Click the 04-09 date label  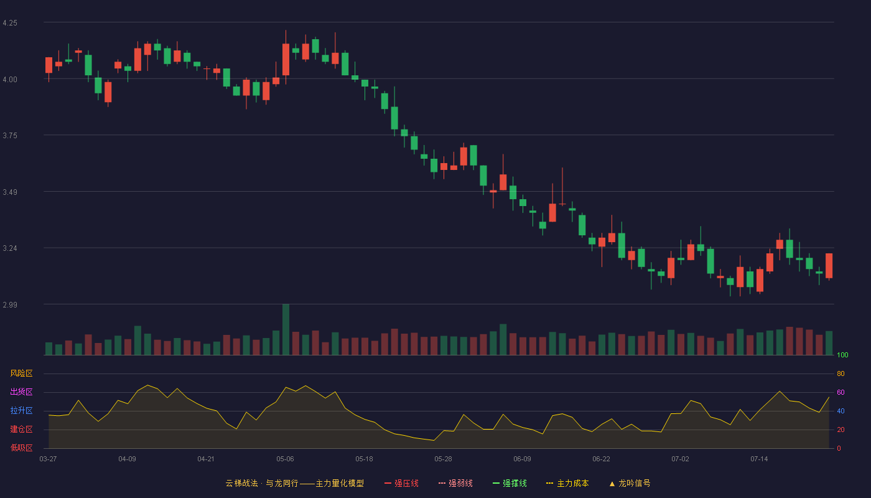pos(127,459)
